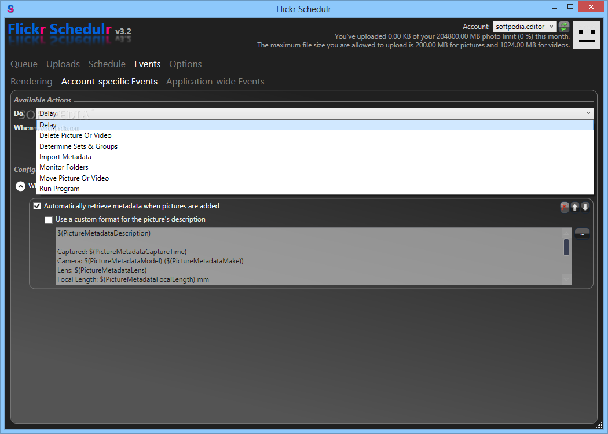Switch to Application-wide Events sub-tab

[x=215, y=82]
